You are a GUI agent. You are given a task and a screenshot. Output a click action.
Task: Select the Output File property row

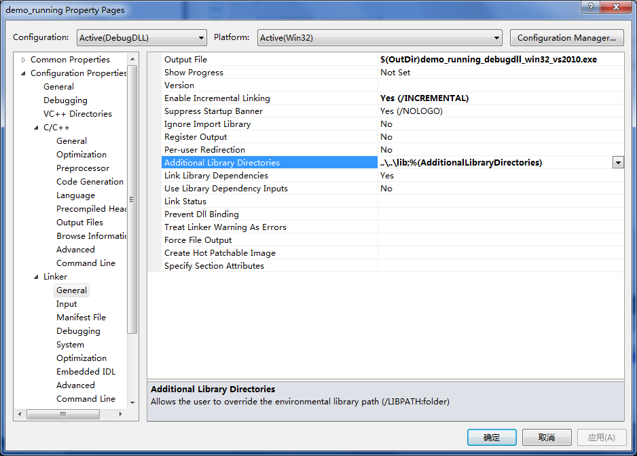[185, 60]
